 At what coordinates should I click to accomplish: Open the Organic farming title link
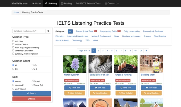click(x=124, y=75)
